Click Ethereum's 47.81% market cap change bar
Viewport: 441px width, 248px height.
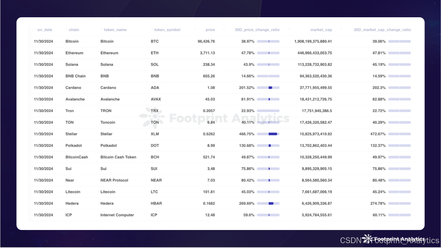coord(399,53)
